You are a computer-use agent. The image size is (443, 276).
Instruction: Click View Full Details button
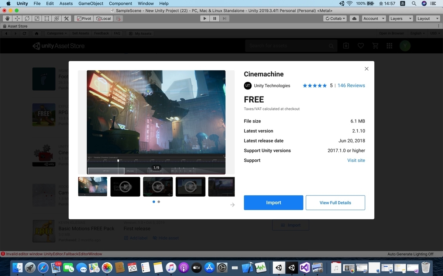click(335, 203)
